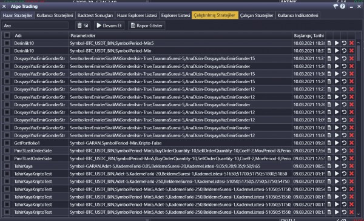Switch to Explorer Listesi tab
The image size is (364, 221).
click(x=175, y=16)
